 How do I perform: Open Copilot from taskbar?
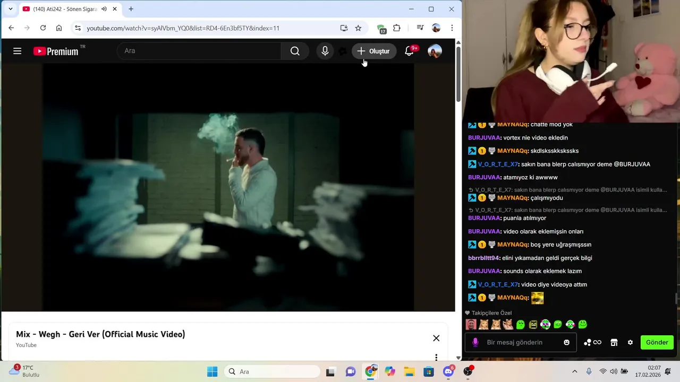click(x=390, y=371)
